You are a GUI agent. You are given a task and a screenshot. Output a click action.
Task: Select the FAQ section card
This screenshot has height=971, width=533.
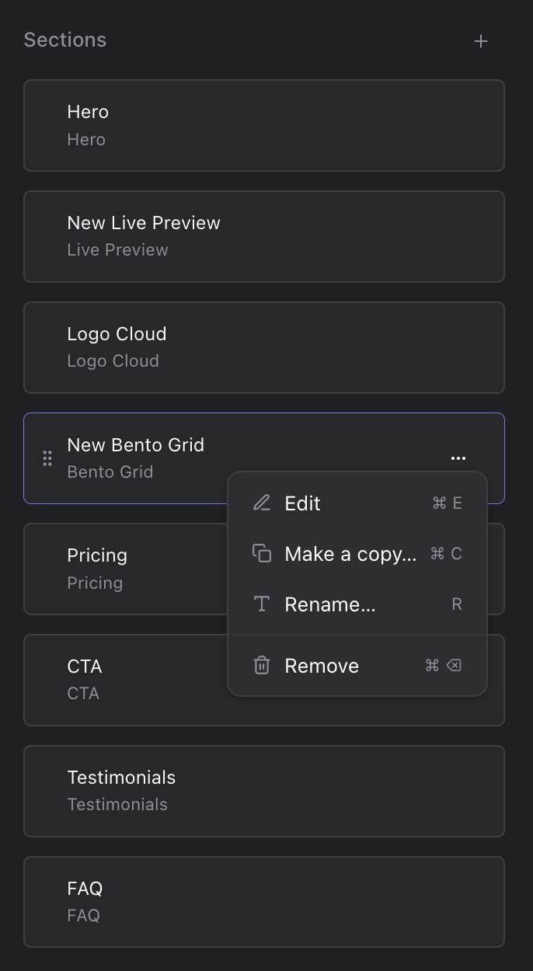point(264,902)
